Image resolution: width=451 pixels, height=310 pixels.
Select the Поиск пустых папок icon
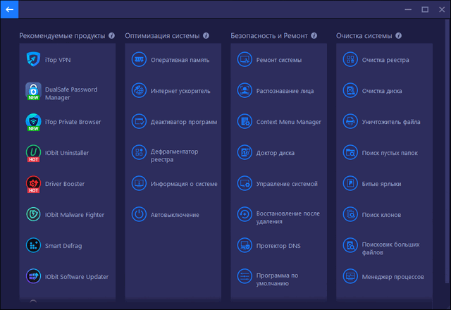click(x=350, y=152)
